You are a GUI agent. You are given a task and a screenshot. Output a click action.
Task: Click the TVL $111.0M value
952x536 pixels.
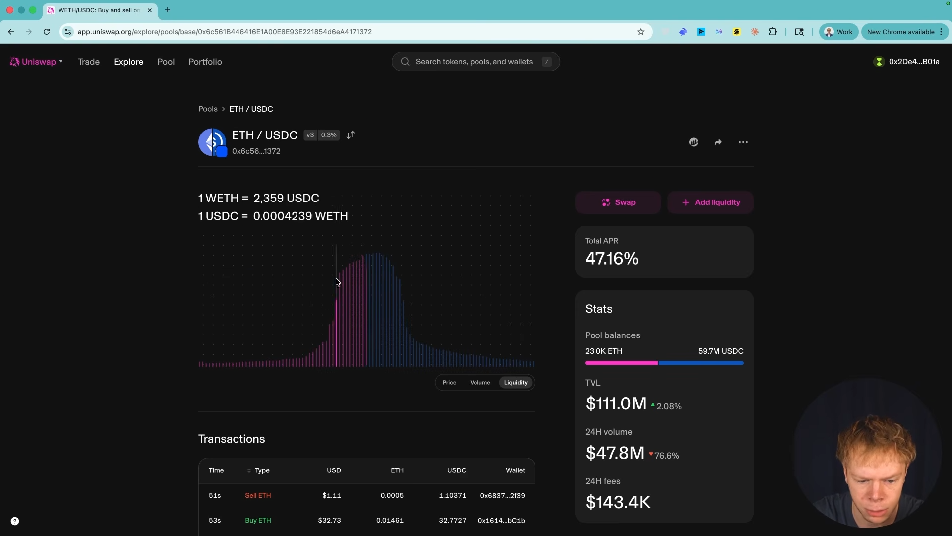[x=616, y=404]
